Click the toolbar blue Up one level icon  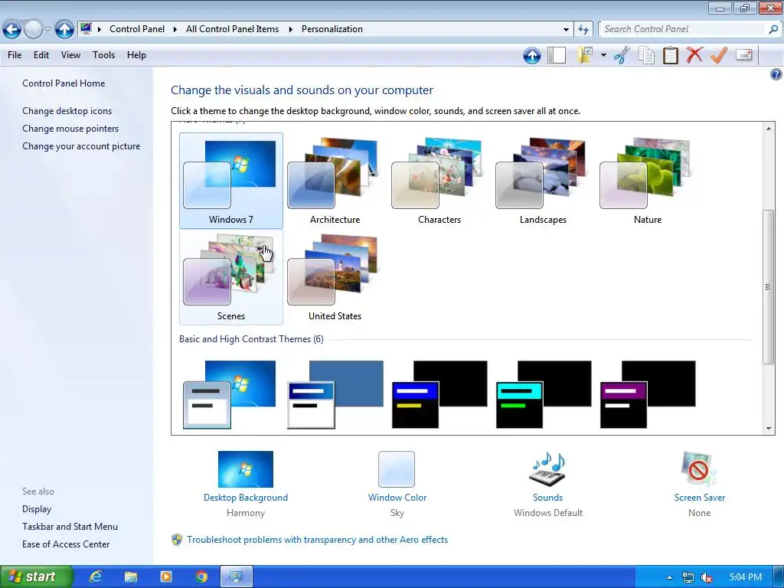click(532, 55)
